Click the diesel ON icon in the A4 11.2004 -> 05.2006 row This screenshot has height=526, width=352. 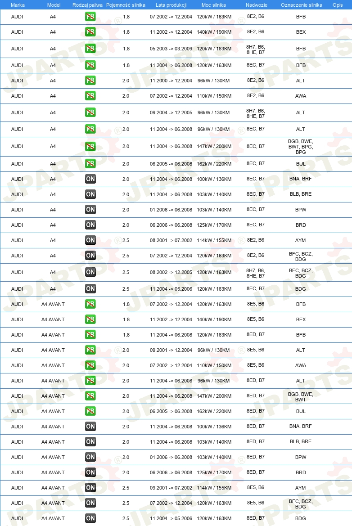coord(90,289)
